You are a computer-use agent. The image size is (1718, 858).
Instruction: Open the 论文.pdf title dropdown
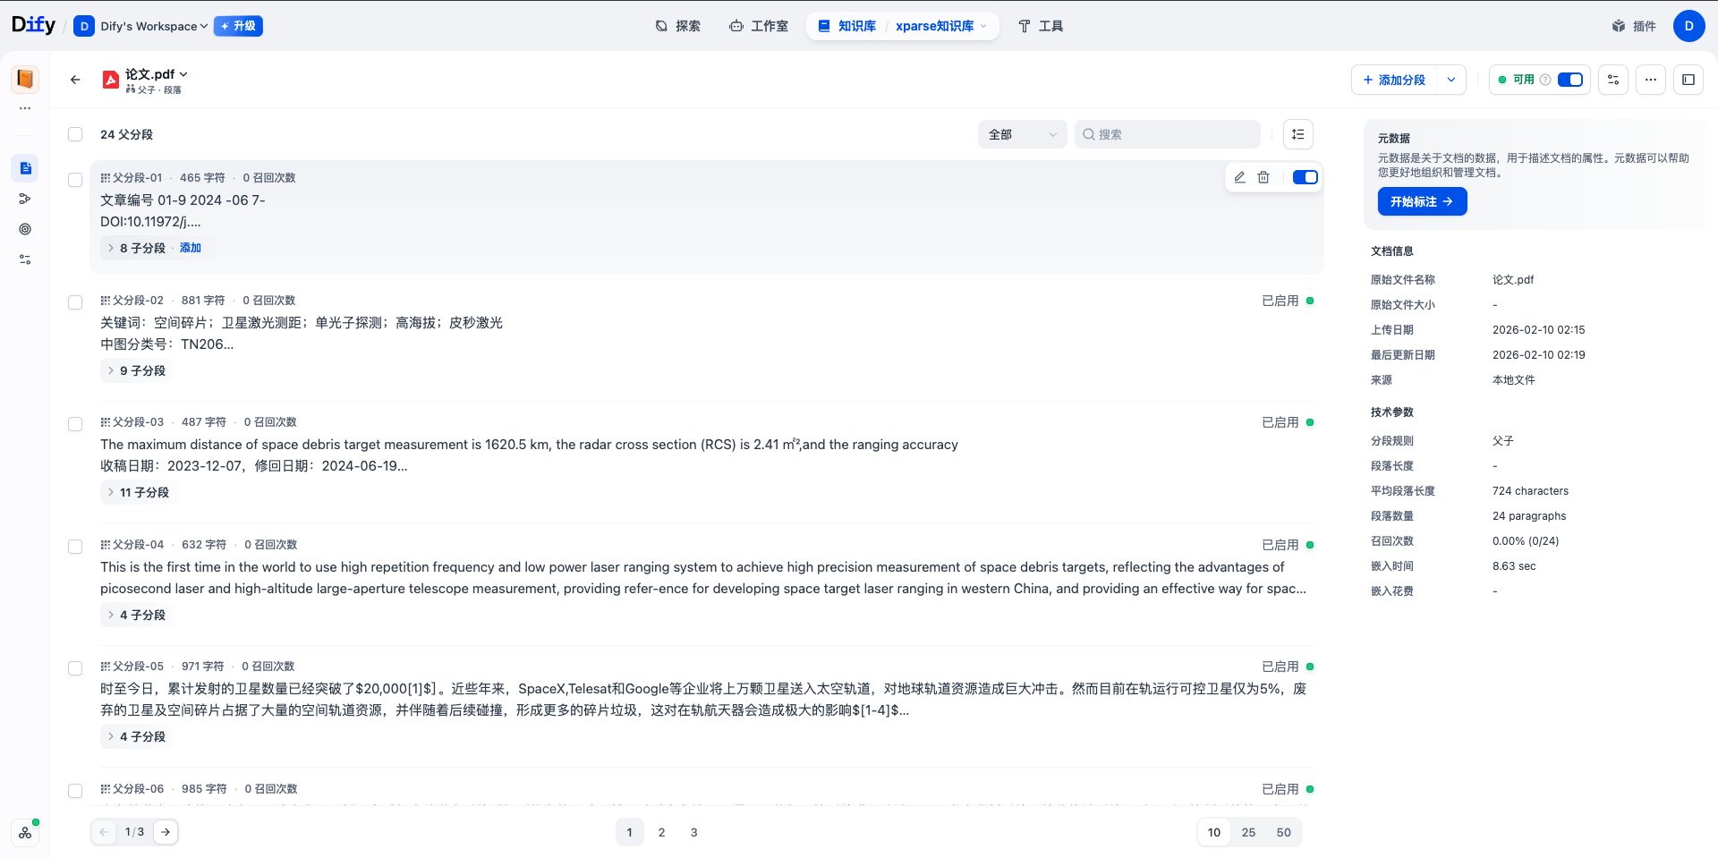point(183,73)
